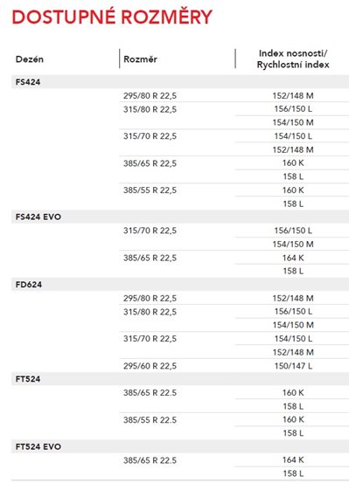Select the FD624 section row
This screenshot has width=349, height=490.
click(x=180, y=285)
